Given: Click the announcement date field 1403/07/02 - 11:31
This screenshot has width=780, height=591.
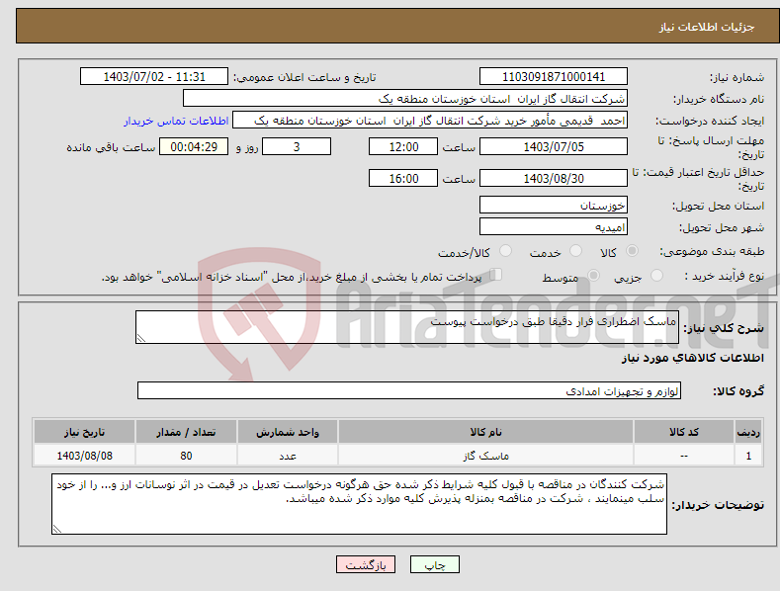Looking at the screenshot, I should pos(154,77).
